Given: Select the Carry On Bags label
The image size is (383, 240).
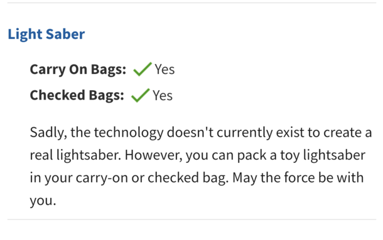Looking at the screenshot, I should click(78, 70).
